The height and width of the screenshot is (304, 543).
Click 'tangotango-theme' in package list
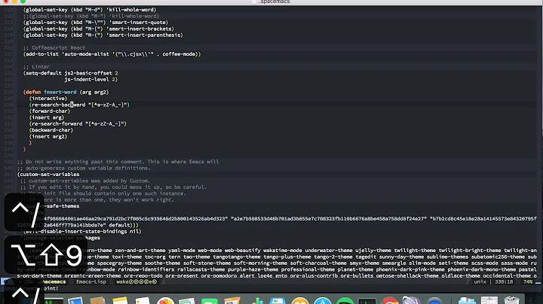click(x=237, y=257)
